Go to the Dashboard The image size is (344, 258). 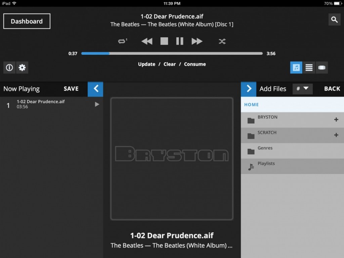point(27,21)
